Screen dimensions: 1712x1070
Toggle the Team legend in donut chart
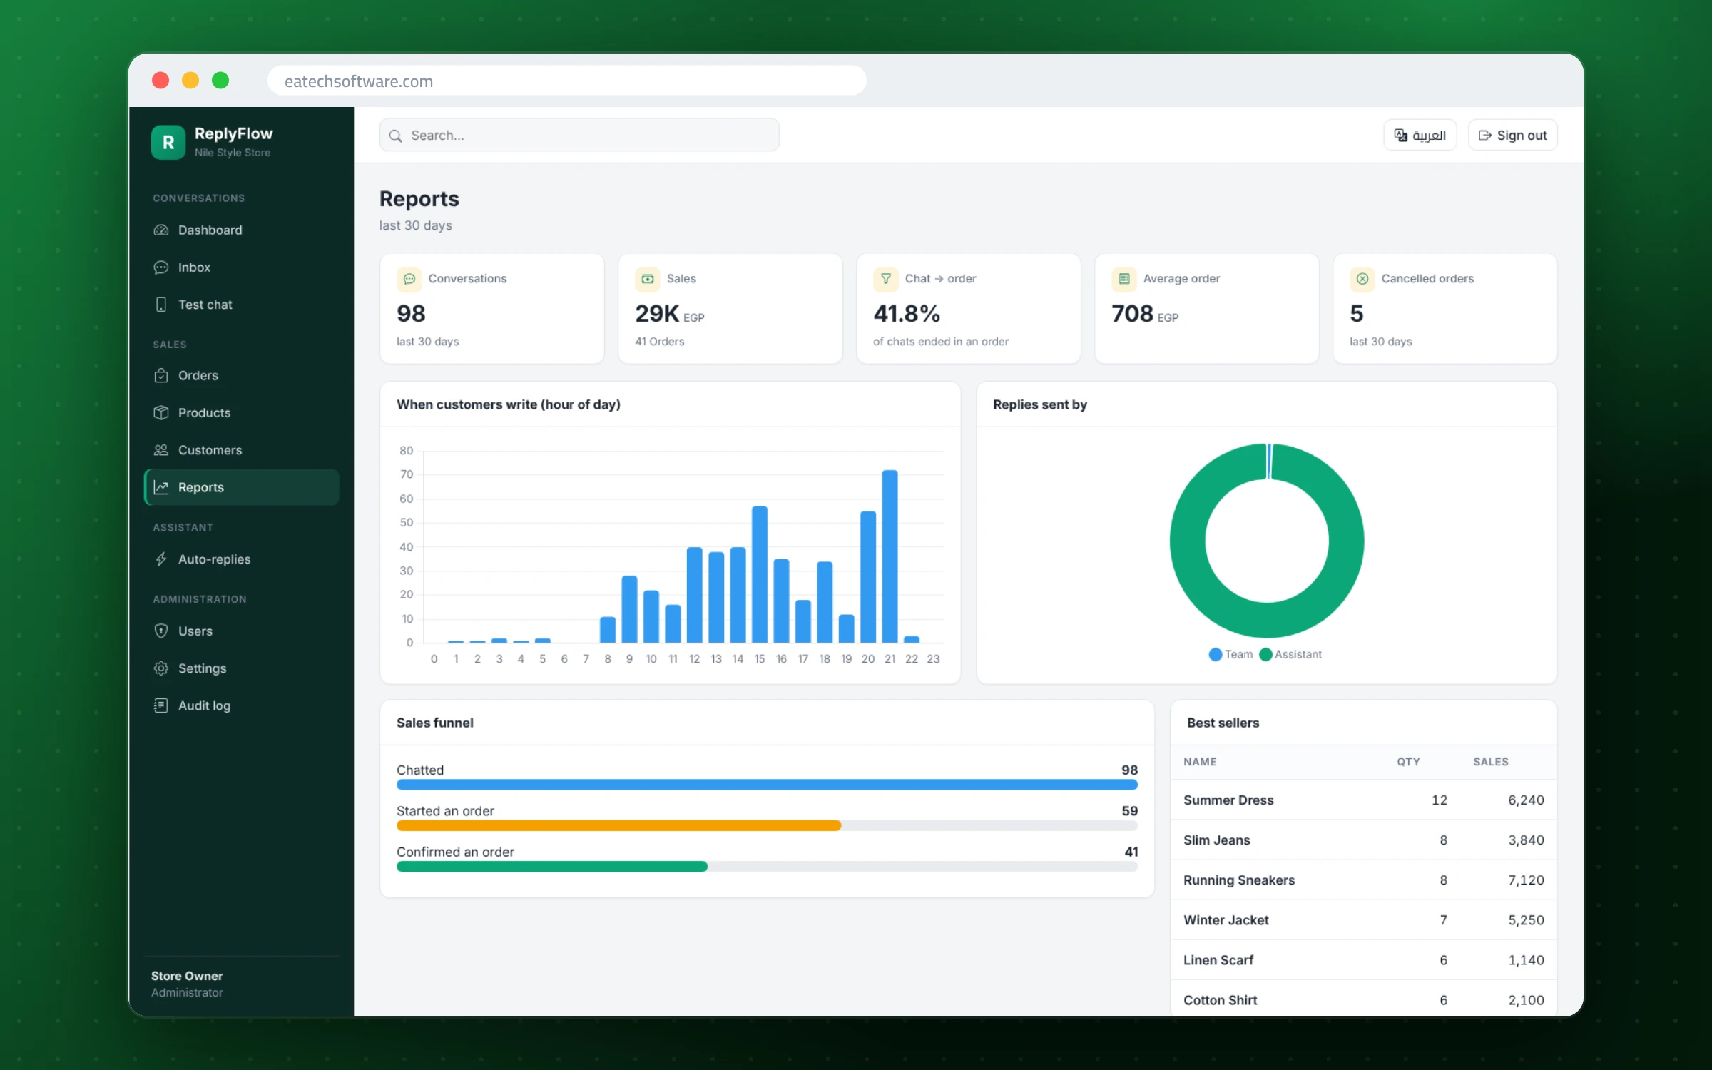[1231, 654]
